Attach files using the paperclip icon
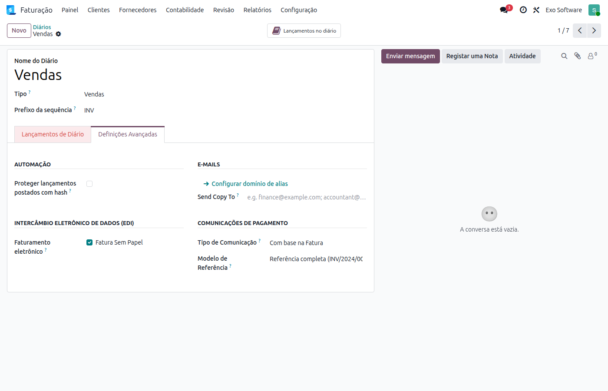The image size is (608, 391). point(578,56)
